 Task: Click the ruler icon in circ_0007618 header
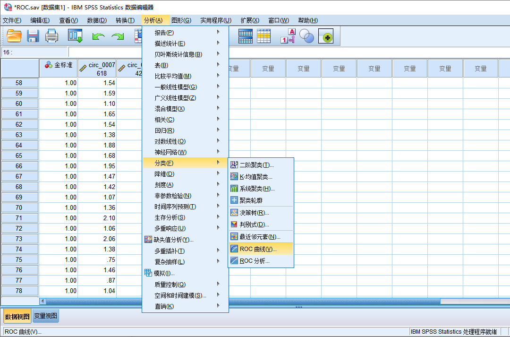click(83, 69)
